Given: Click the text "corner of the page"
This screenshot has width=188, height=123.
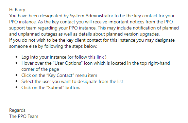Looking at the screenshot, I should pos(40,69).
